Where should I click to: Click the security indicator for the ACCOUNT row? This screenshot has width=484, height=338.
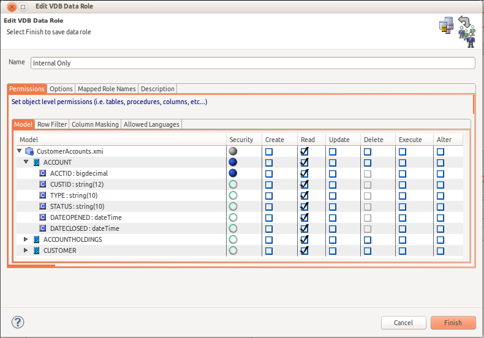click(x=233, y=162)
